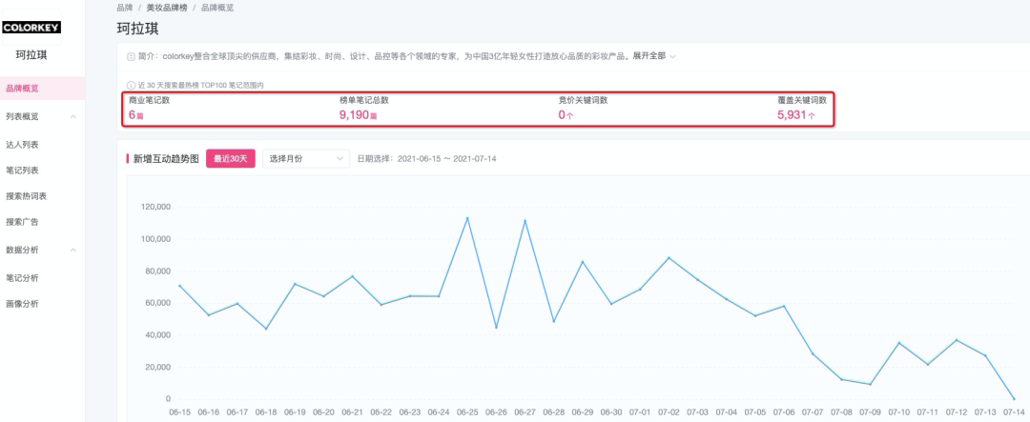Expand the brand intro with 展开全部
The height and width of the screenshot is (422, 1030).
(x=654, y=56)
